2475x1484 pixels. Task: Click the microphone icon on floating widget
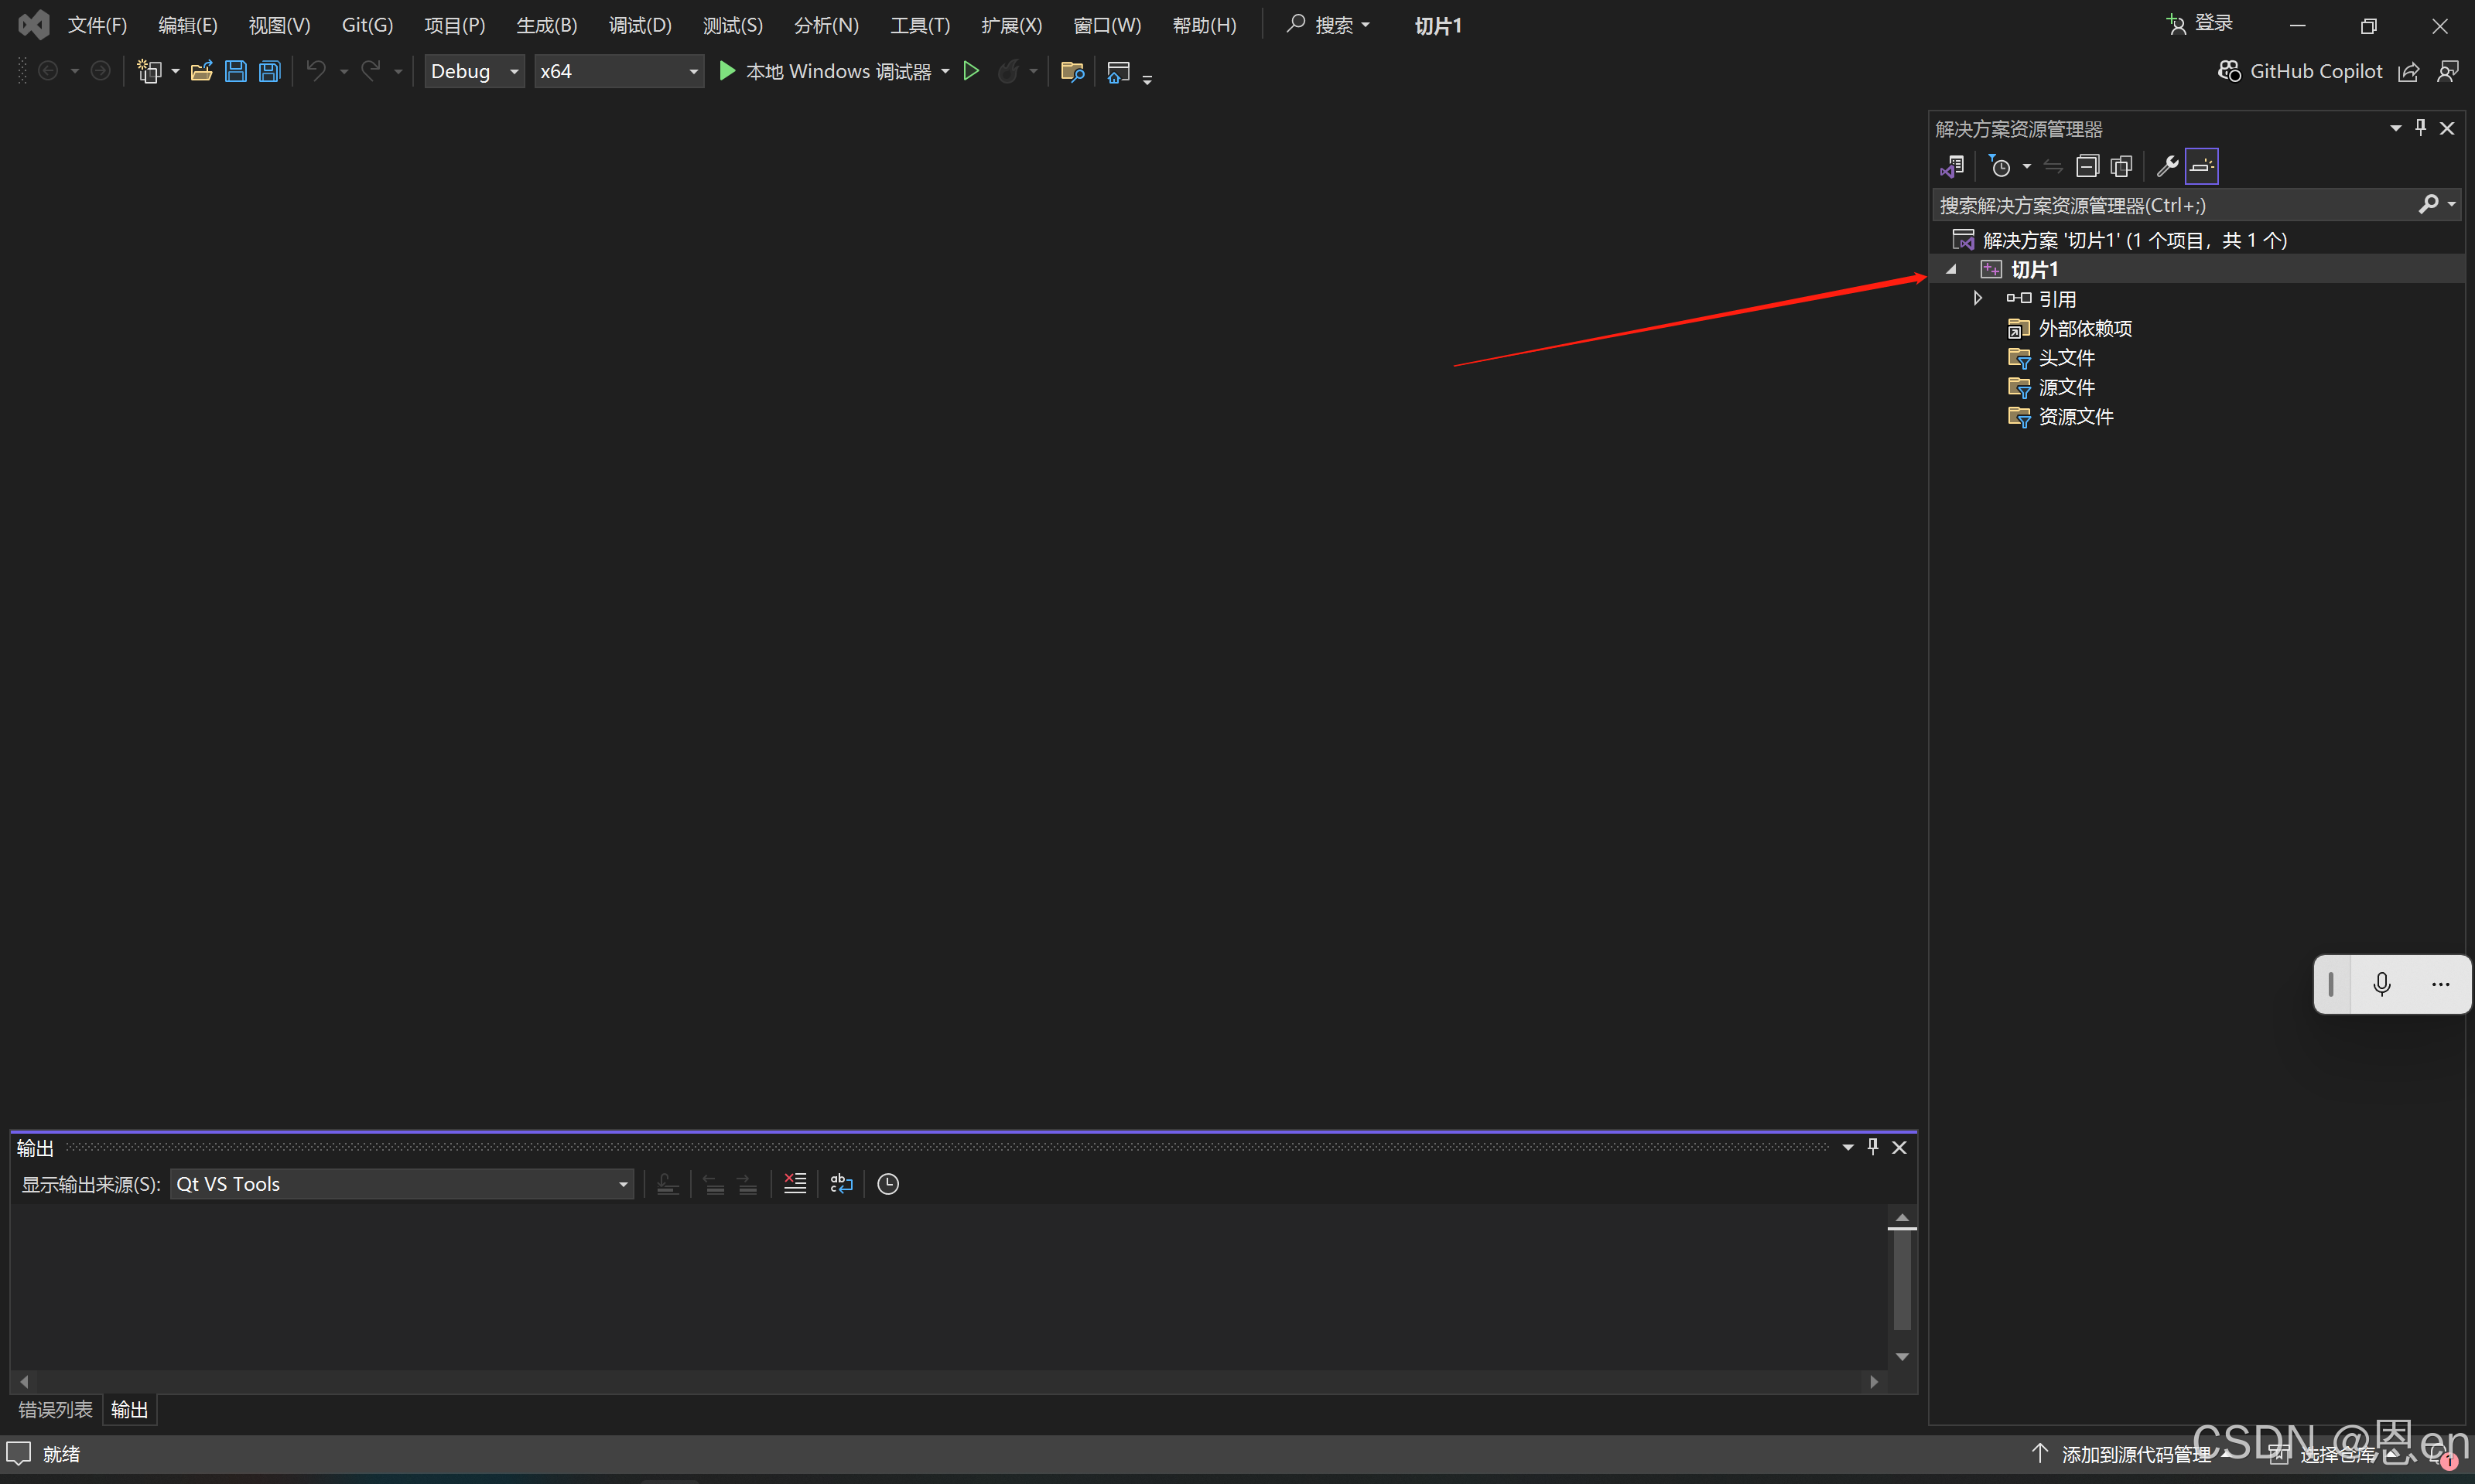pos(2382,984)
